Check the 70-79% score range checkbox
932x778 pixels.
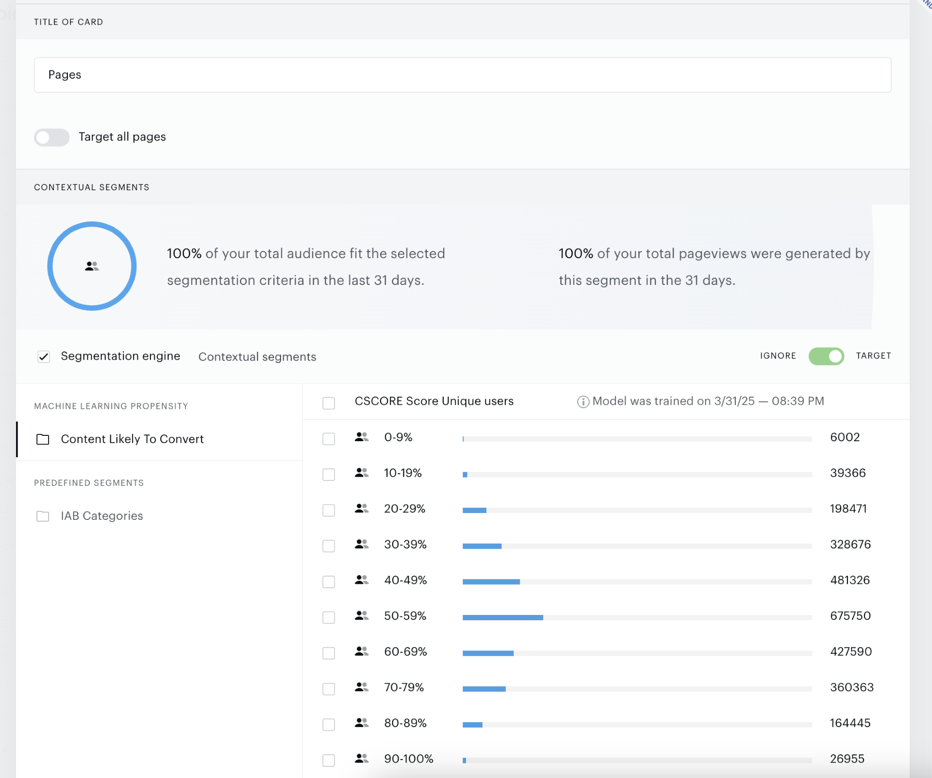pyautogui.click(x=329, y=689)
